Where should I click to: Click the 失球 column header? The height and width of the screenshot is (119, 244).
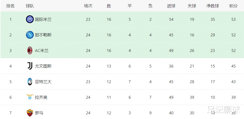[x=192, y=6]
